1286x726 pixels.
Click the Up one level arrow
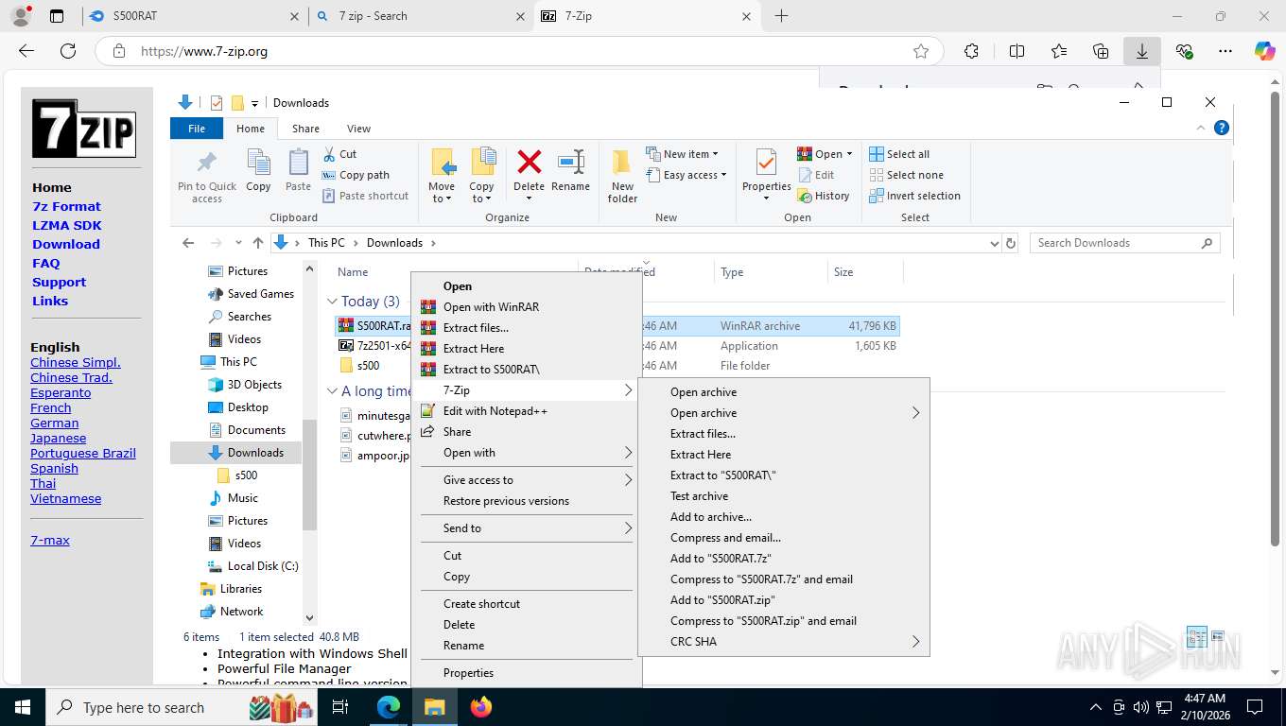pos(258,243)
